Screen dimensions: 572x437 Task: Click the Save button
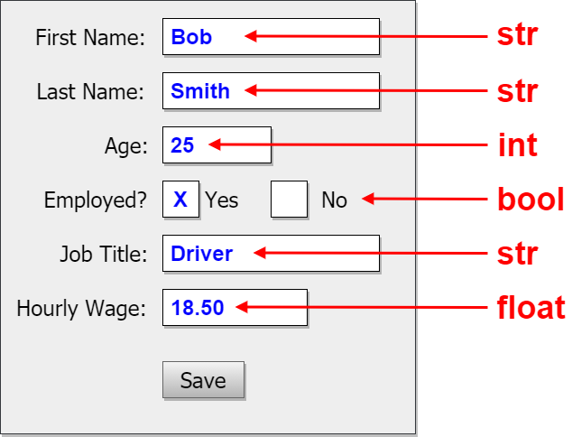(203, 380)
